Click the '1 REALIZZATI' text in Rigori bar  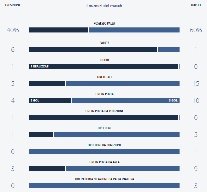click(x=40, y=67)
